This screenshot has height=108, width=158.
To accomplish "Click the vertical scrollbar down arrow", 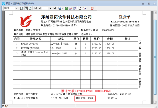I will [x=155, y=102].
